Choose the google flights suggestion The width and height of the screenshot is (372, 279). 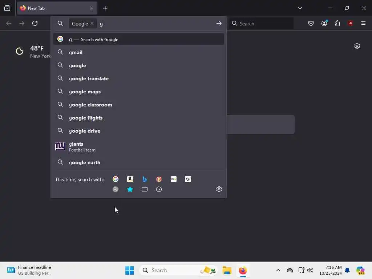coord(139,118)
